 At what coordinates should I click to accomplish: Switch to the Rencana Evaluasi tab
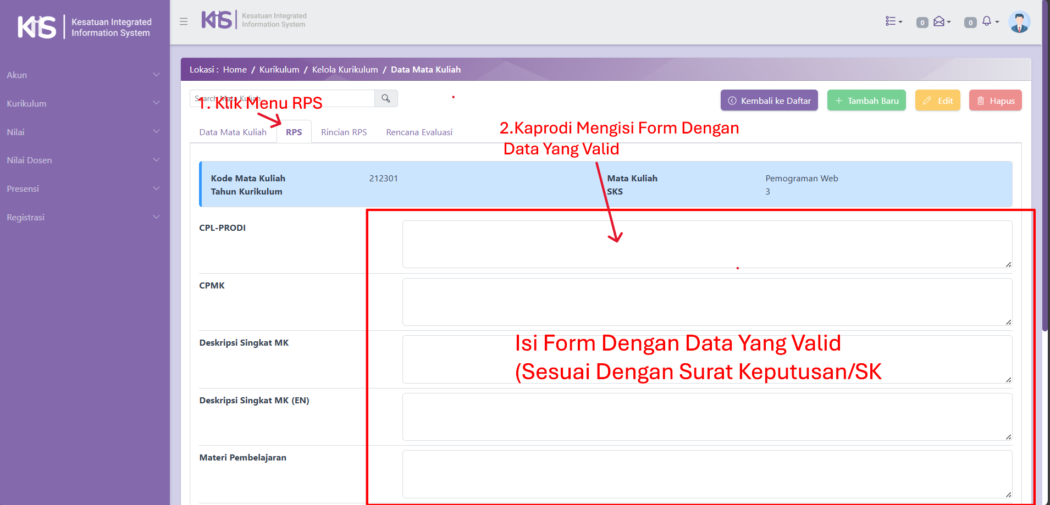419,132
